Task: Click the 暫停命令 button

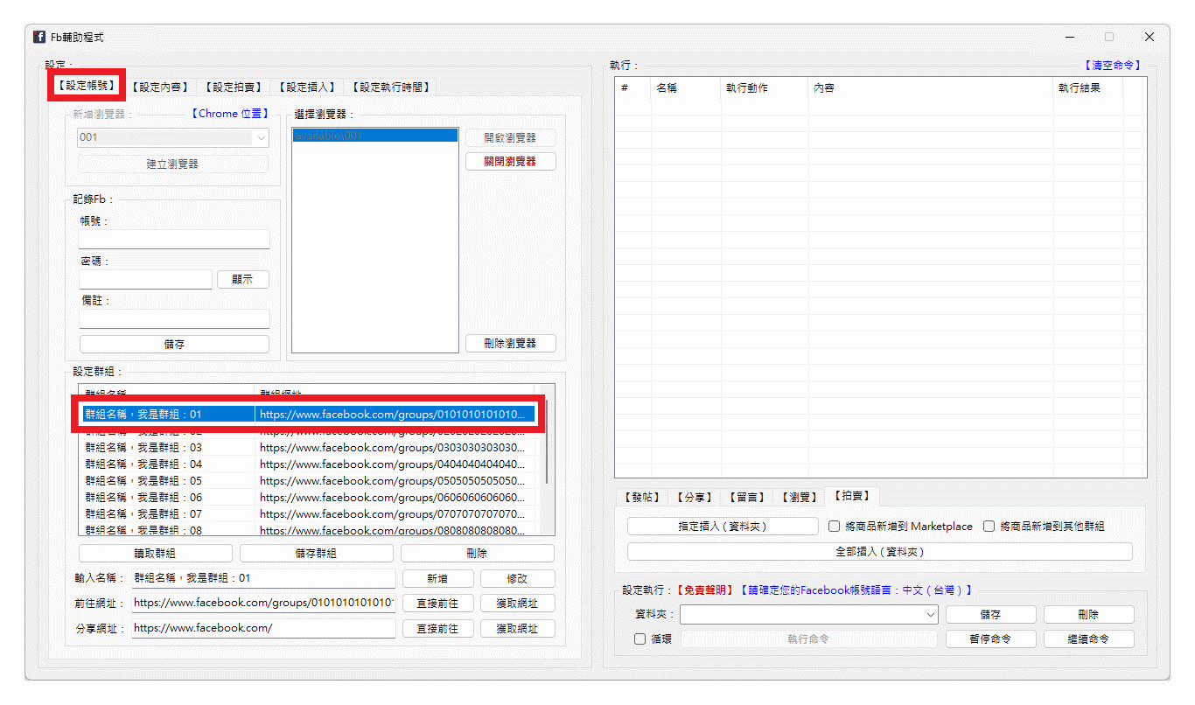Action: 990,639
